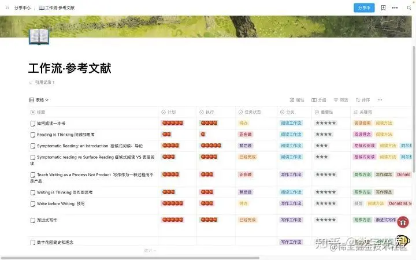Open the page icon of row 如何阅读一本书
Screen dimensions: 416x260
click(x=32, y=124)
